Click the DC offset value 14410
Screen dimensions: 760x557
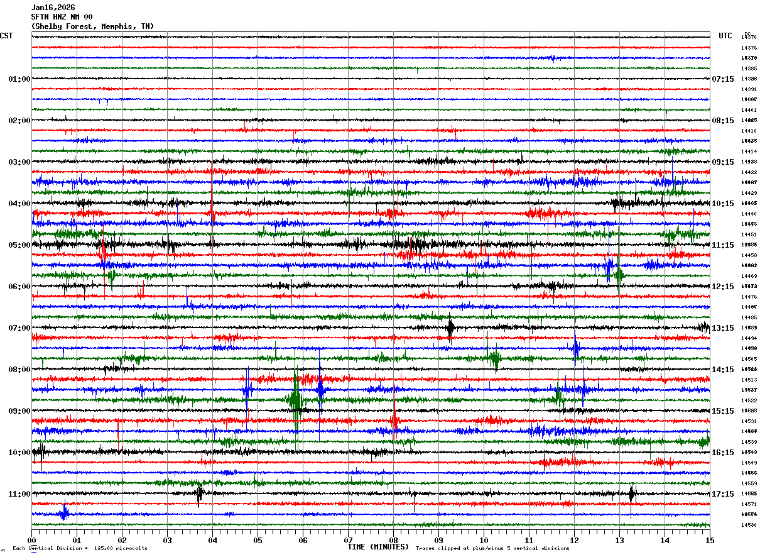pos(749,131)
